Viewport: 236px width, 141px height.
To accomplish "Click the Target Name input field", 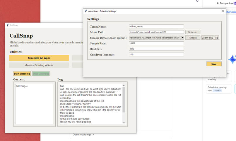I will [156, 26].
